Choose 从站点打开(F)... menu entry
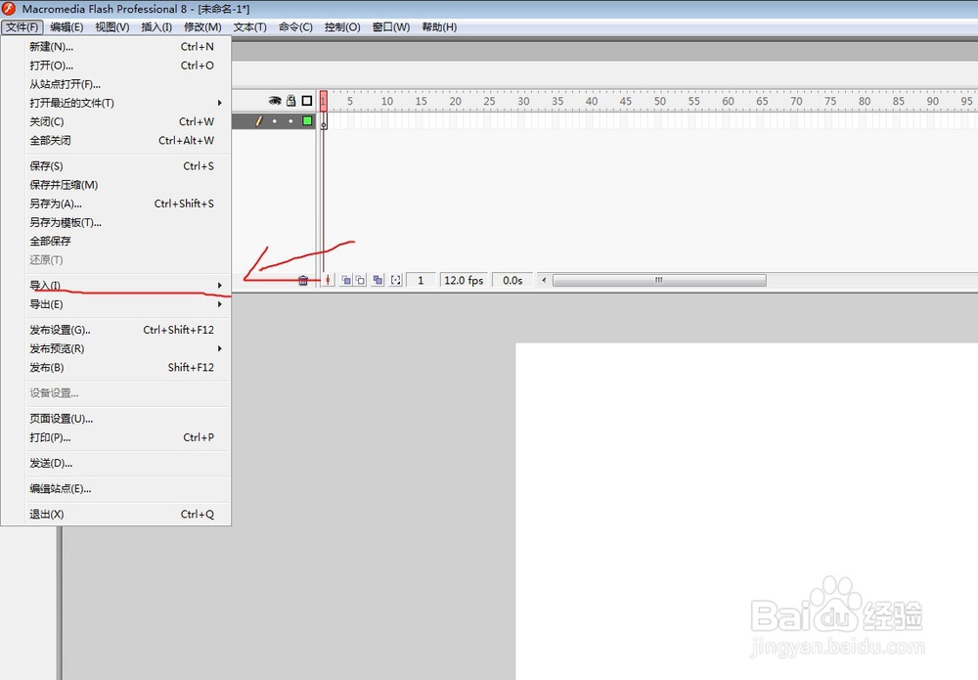 pyautogui.click(x=116, y=84)
